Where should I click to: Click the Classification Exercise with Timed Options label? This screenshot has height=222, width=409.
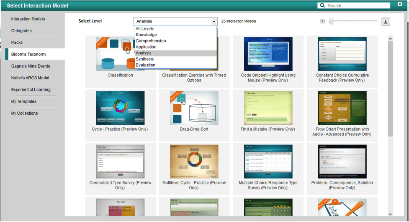tap(194, 78)
